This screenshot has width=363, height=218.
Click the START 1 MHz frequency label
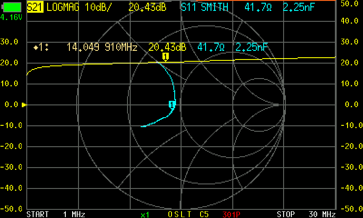(56, 214)
